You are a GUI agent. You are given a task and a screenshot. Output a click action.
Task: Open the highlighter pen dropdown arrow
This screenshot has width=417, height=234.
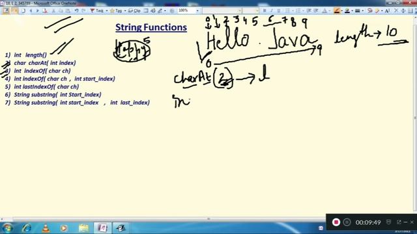[x=341, y=11]
